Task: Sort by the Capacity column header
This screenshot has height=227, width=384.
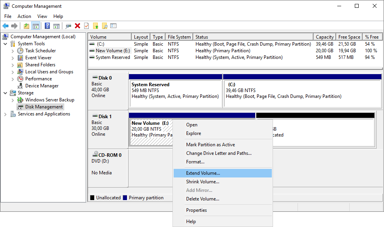Action: pos(324,37)
